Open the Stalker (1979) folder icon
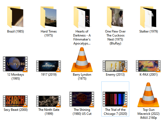This screenshot has height=122, width=167. pyautogui.click(x=148, y=17)
